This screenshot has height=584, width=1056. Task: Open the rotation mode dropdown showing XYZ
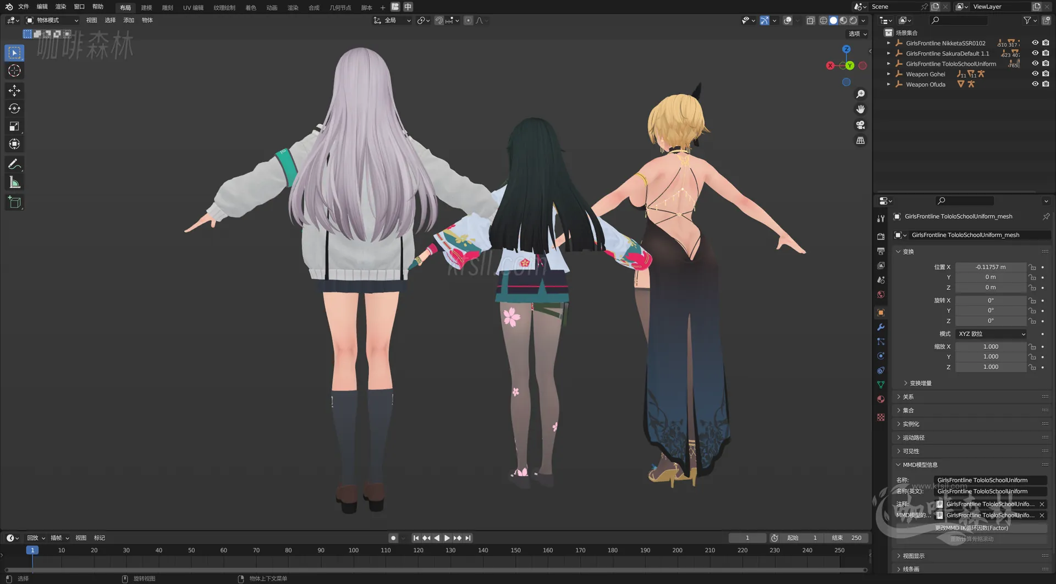tap(990, 334)
